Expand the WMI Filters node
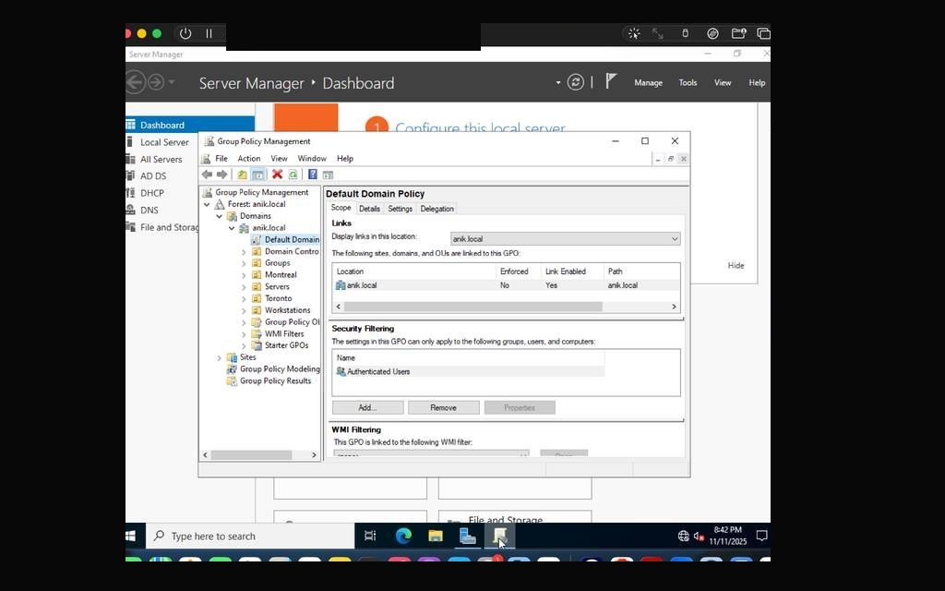Viewport: 945px width, 591px height. (x=244, y=334)
